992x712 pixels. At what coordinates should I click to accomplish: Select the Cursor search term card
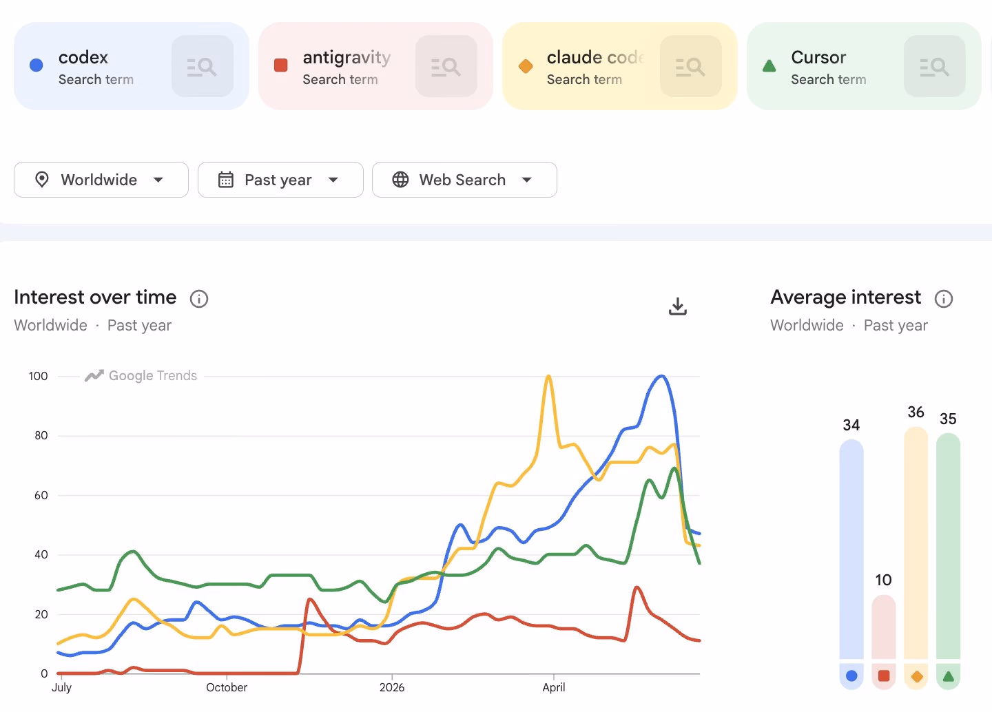coord(864,66)
